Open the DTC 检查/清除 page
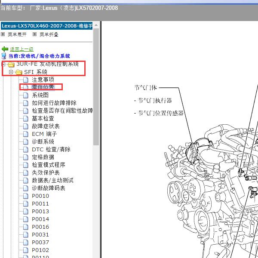 51,149
